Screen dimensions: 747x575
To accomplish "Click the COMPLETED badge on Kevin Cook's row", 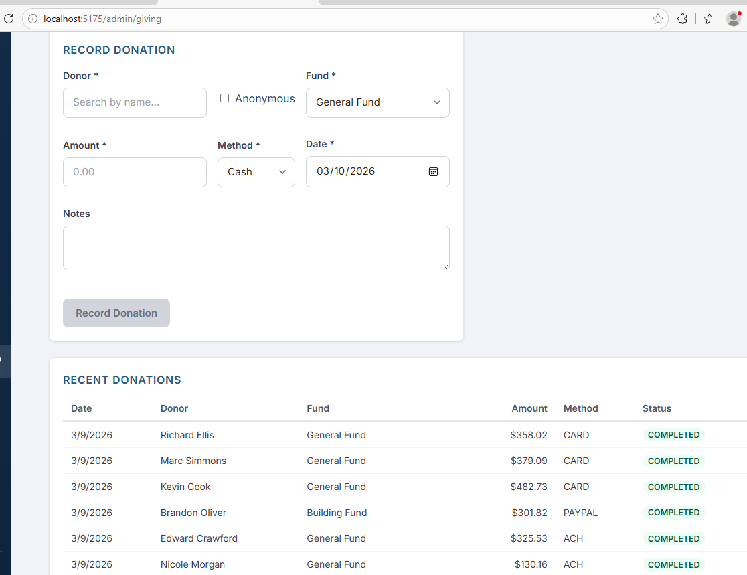I will pyautogui.click(x=673, y=487).
